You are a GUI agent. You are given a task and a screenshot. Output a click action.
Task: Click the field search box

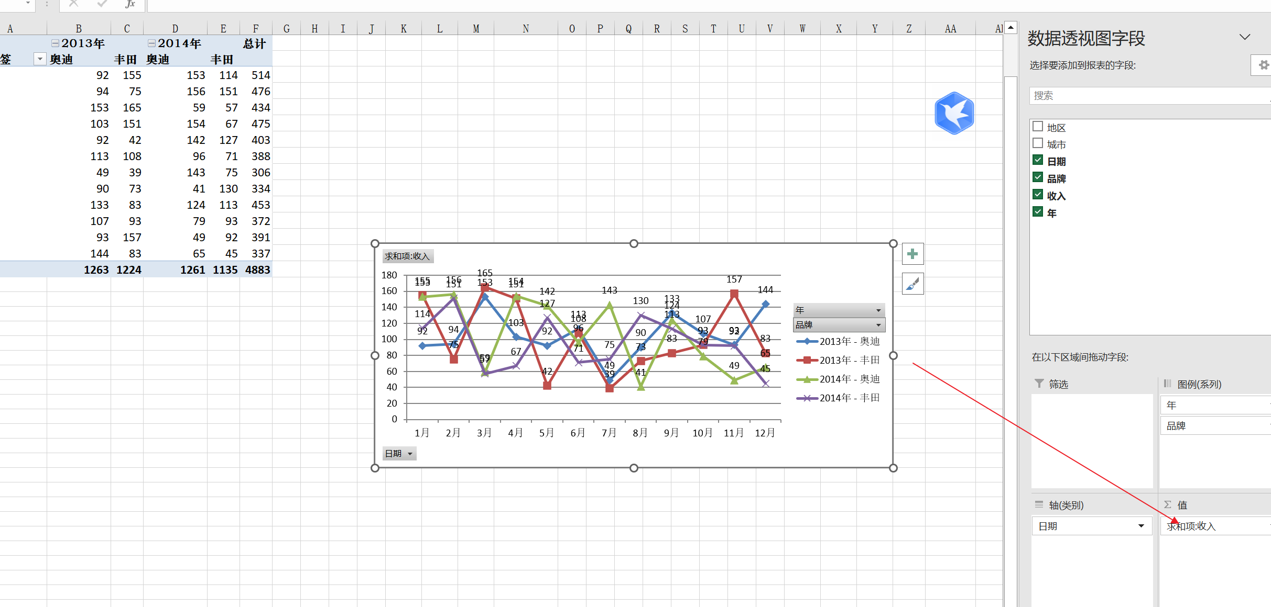point(1148,96)
